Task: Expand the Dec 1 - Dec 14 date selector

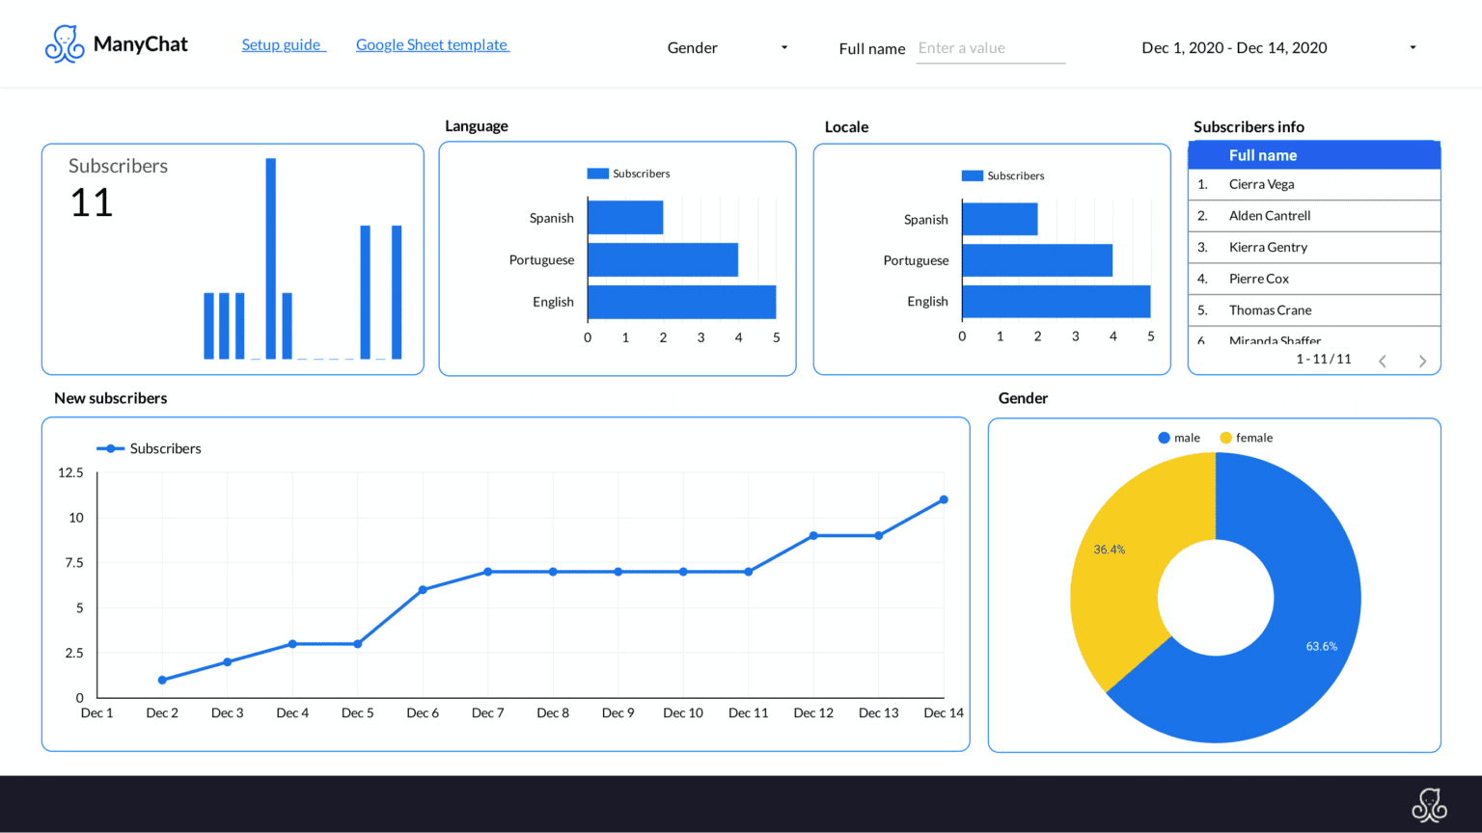Action: [x=1234, y=46]
